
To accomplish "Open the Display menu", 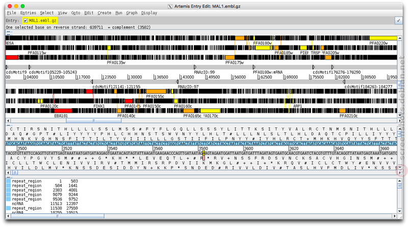I will [x=149, y=13].
